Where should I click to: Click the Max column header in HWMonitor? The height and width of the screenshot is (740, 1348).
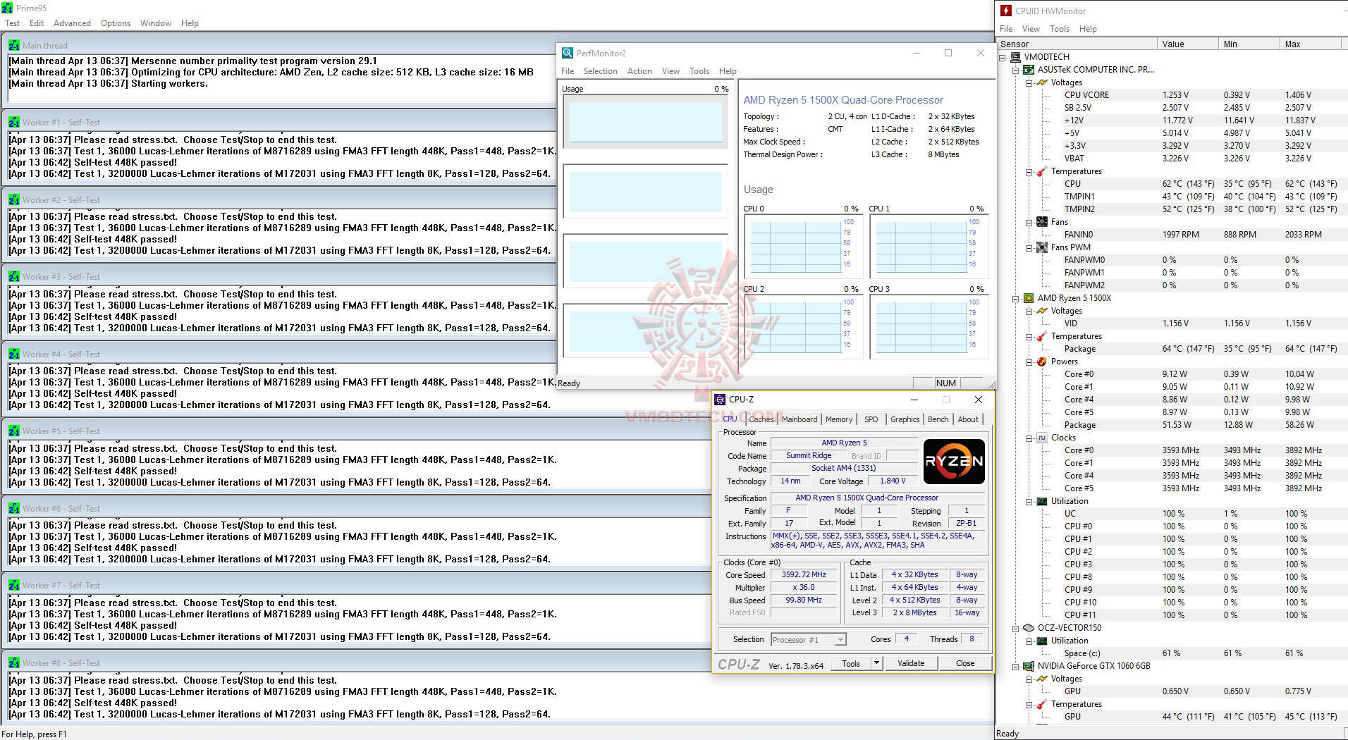click(x=1310, y=44)
